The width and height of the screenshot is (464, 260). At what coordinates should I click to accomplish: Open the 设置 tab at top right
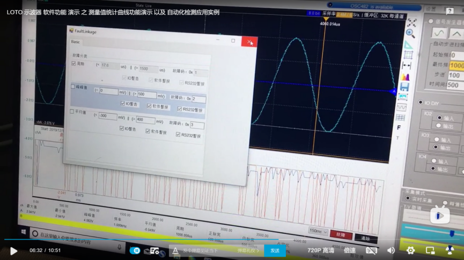click(431, 9)
